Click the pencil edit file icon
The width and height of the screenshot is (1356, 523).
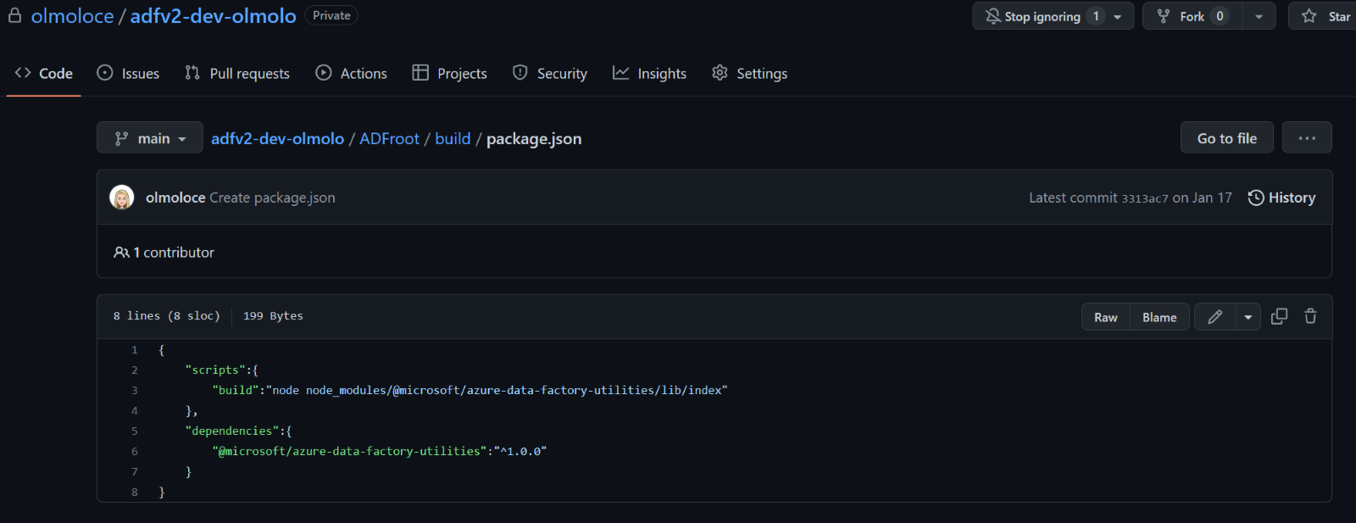[x=1214, y=317]
